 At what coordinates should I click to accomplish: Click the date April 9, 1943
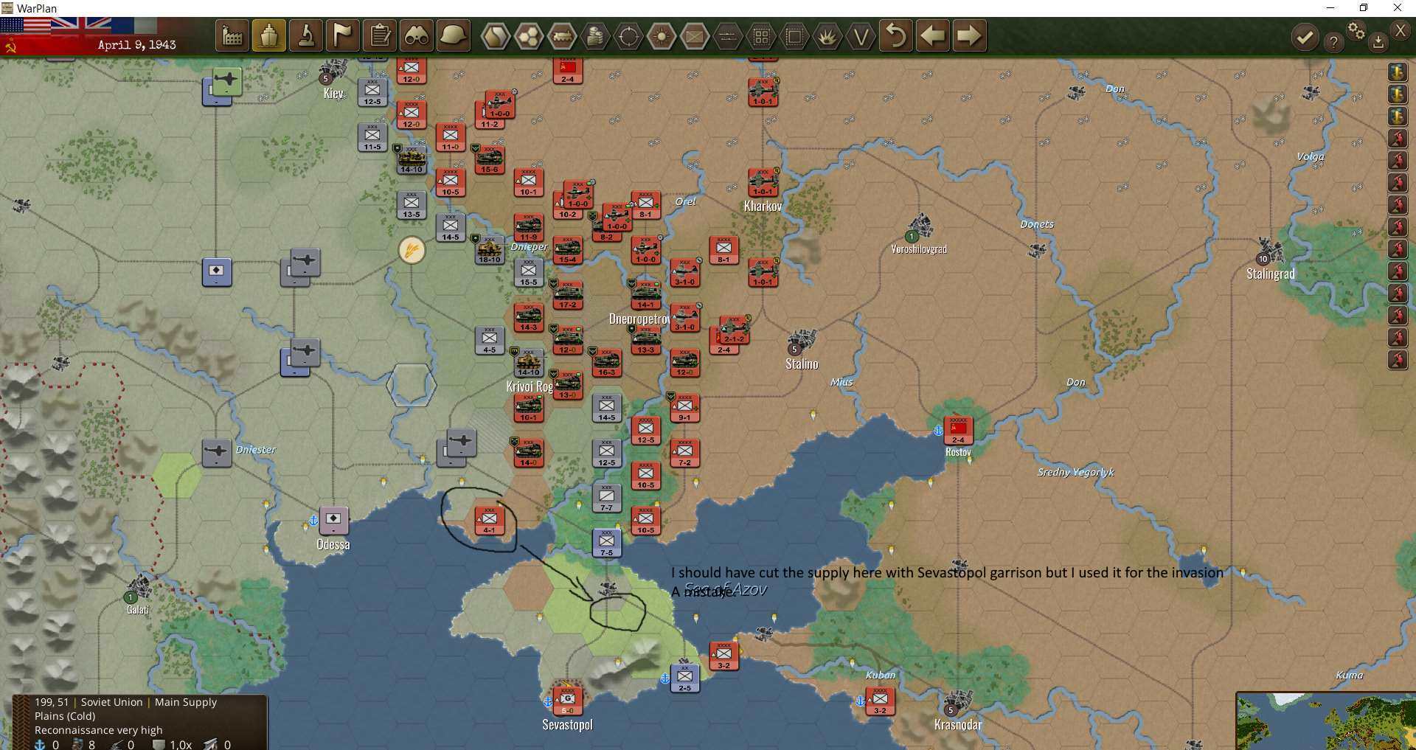click(137, 45)
